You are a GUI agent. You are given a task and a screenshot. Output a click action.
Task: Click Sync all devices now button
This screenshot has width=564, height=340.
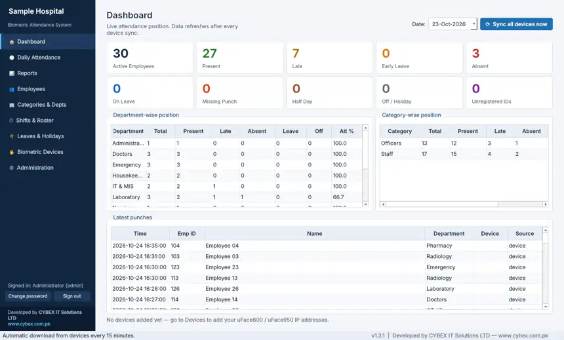(x=516, y=24)
